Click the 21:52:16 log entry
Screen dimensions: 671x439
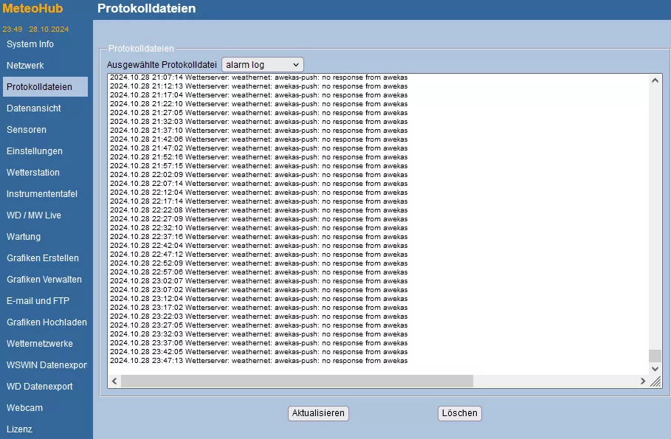coord(258,157)
